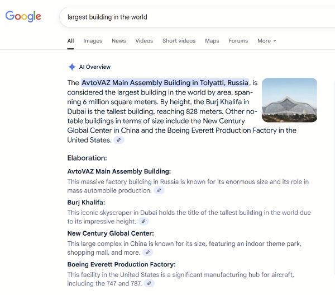This screenshot has height=295, width=335.
Task: Click the Google logo
Action: (x=23, y=17)
